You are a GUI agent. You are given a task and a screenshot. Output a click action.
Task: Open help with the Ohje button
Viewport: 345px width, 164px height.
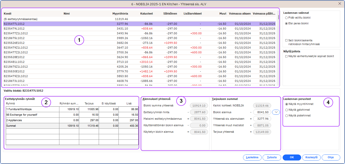click(331, 157)
